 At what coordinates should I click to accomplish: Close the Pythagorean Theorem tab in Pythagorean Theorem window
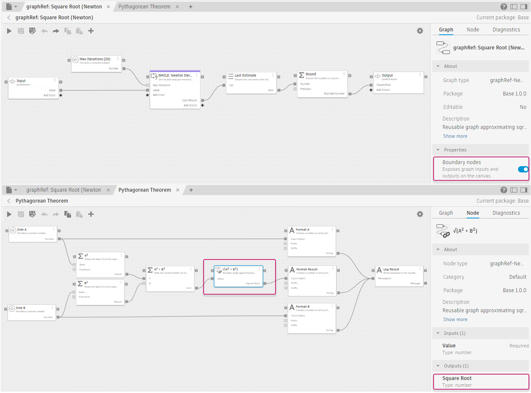[x=178, y=190]
